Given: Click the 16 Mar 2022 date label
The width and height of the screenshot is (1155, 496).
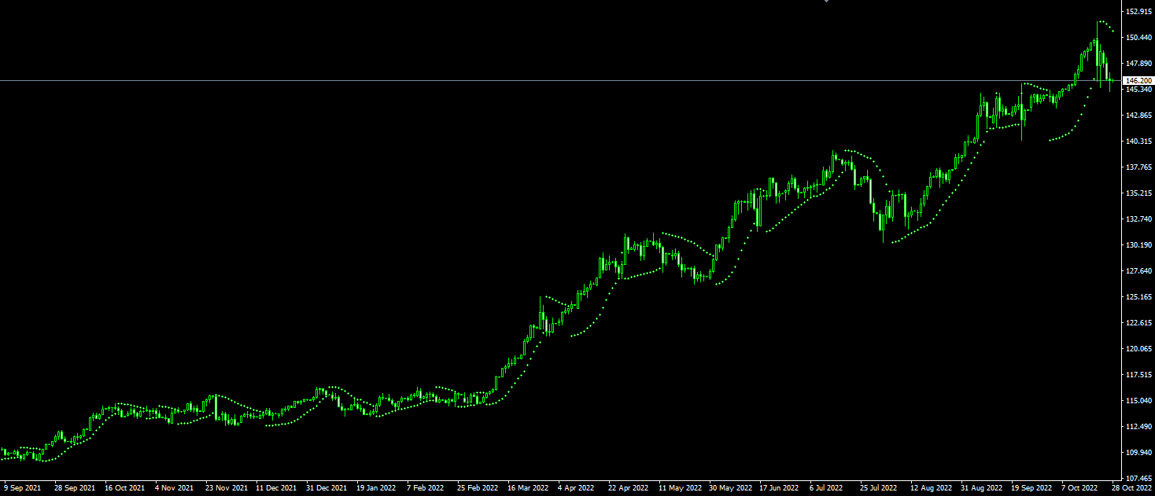Looking at the screenshot, I should click(528, 488).
